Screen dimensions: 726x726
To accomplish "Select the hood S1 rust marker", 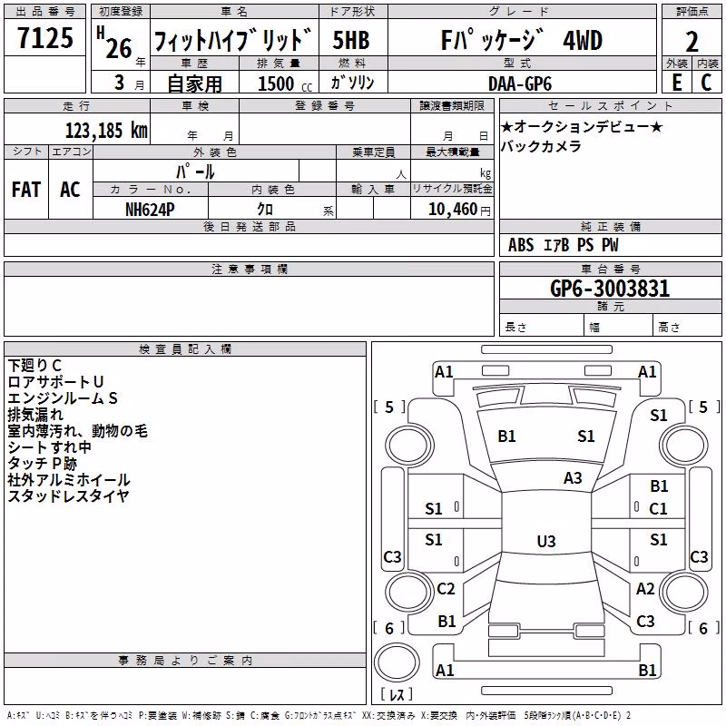I will point(585,436).
